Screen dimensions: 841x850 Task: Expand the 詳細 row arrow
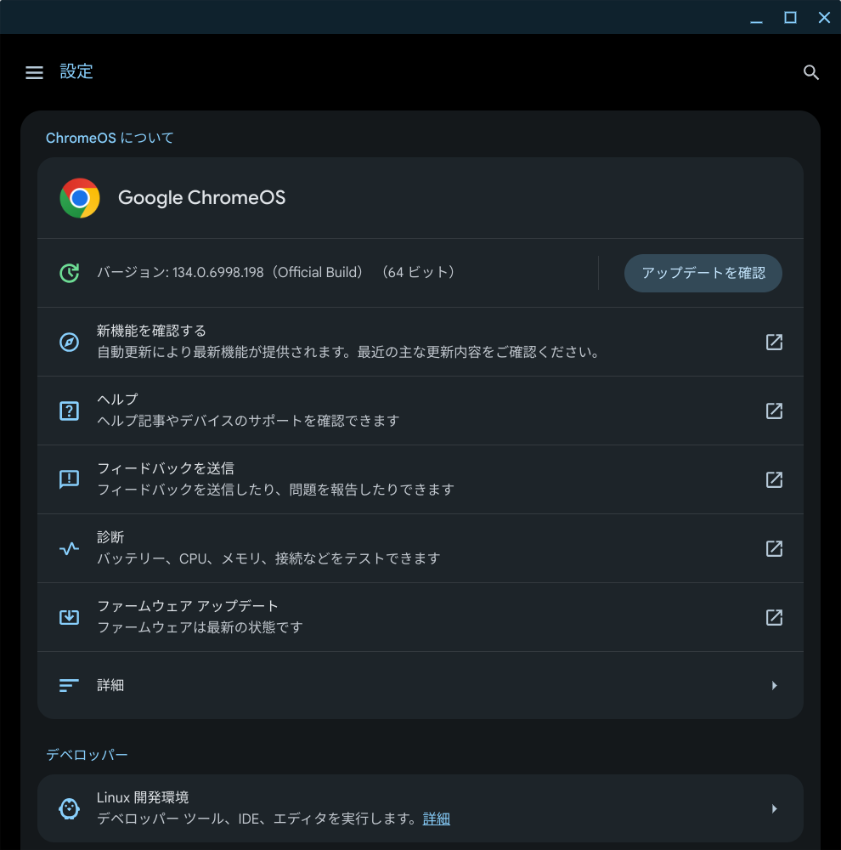(775, 686)
